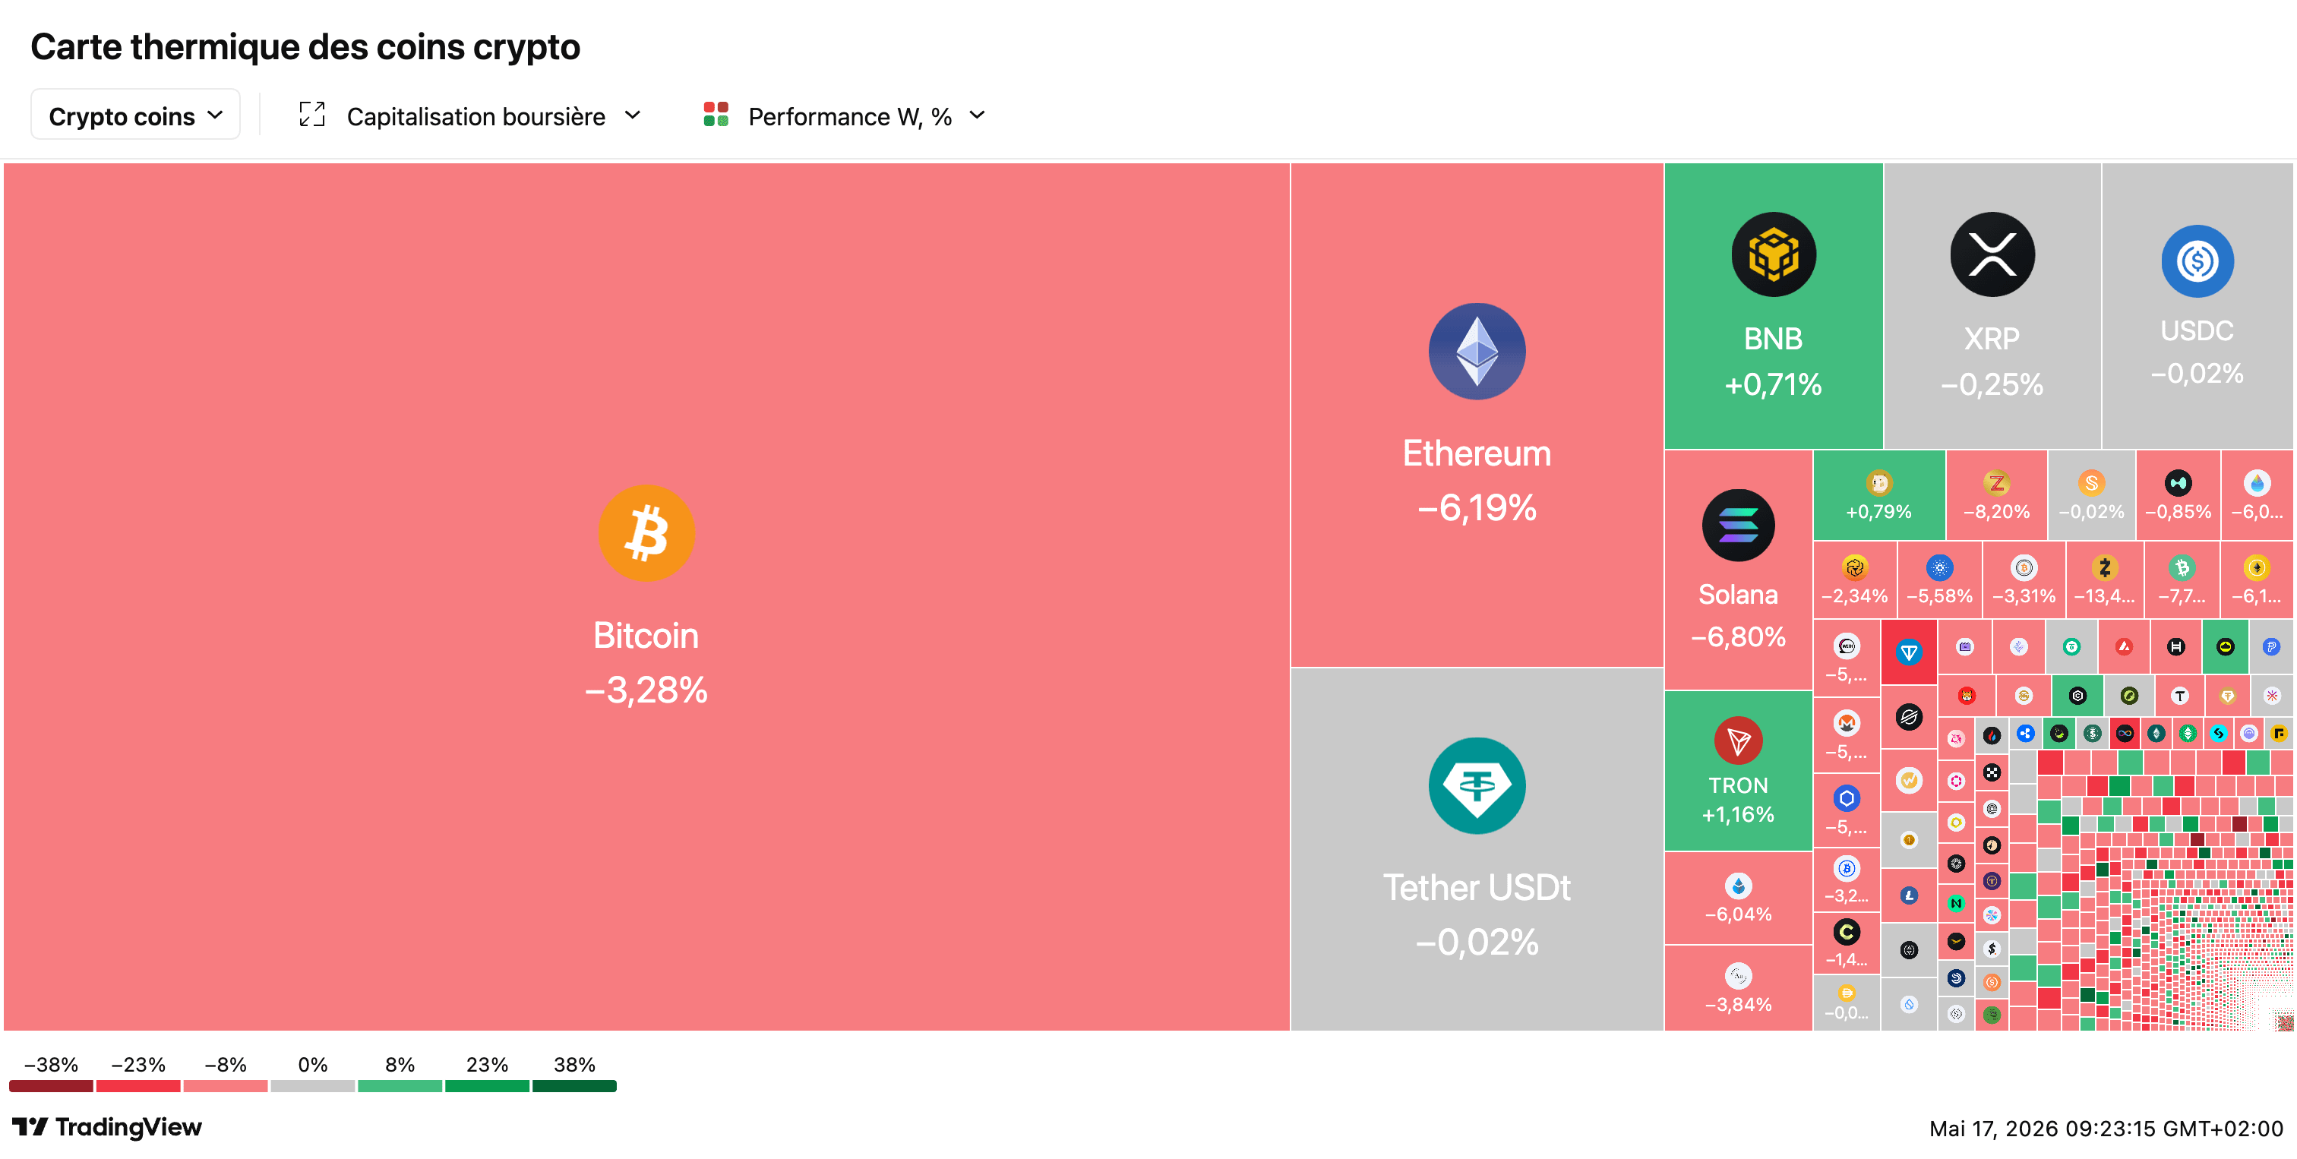Viewport: 2297px width, 1159px height.
Task: Click the TRON logo icon
Action: pyautogui.click(x=1738, y=741)
